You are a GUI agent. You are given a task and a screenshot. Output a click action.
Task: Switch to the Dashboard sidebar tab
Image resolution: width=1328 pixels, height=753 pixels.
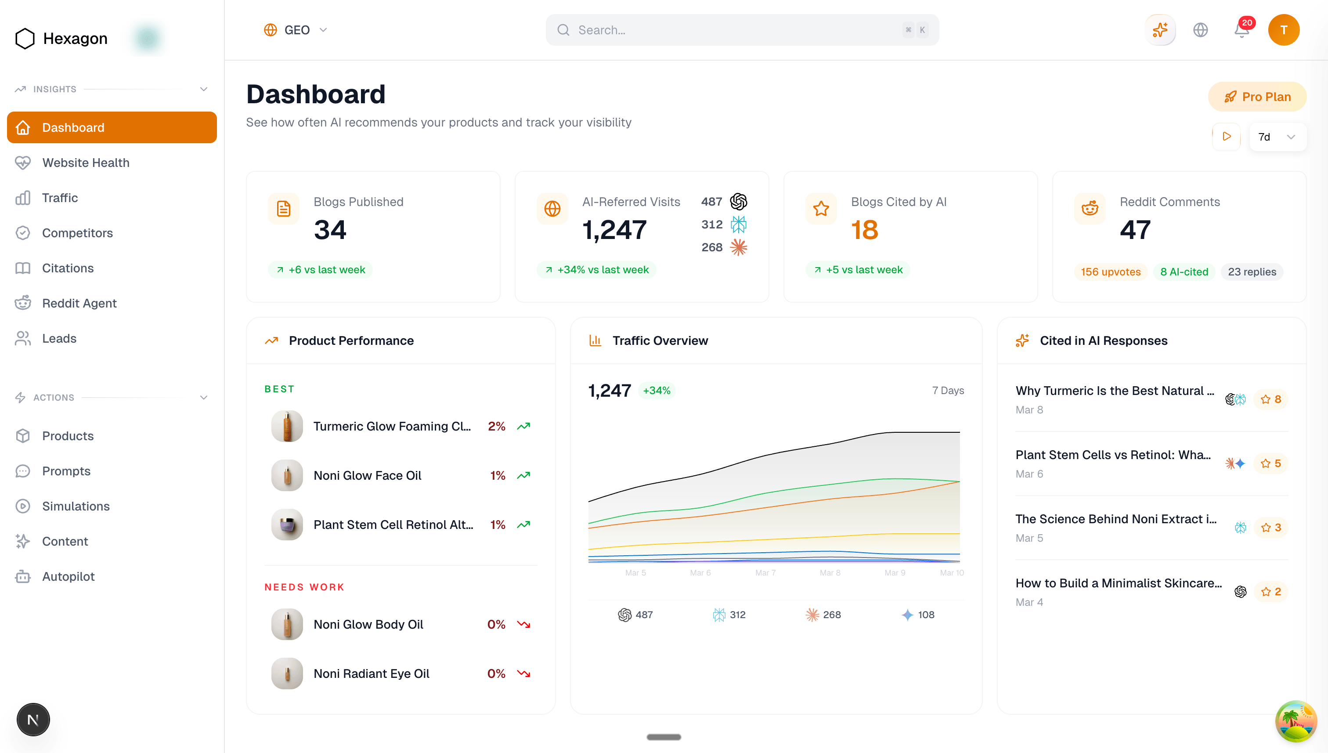pos(73,127)
